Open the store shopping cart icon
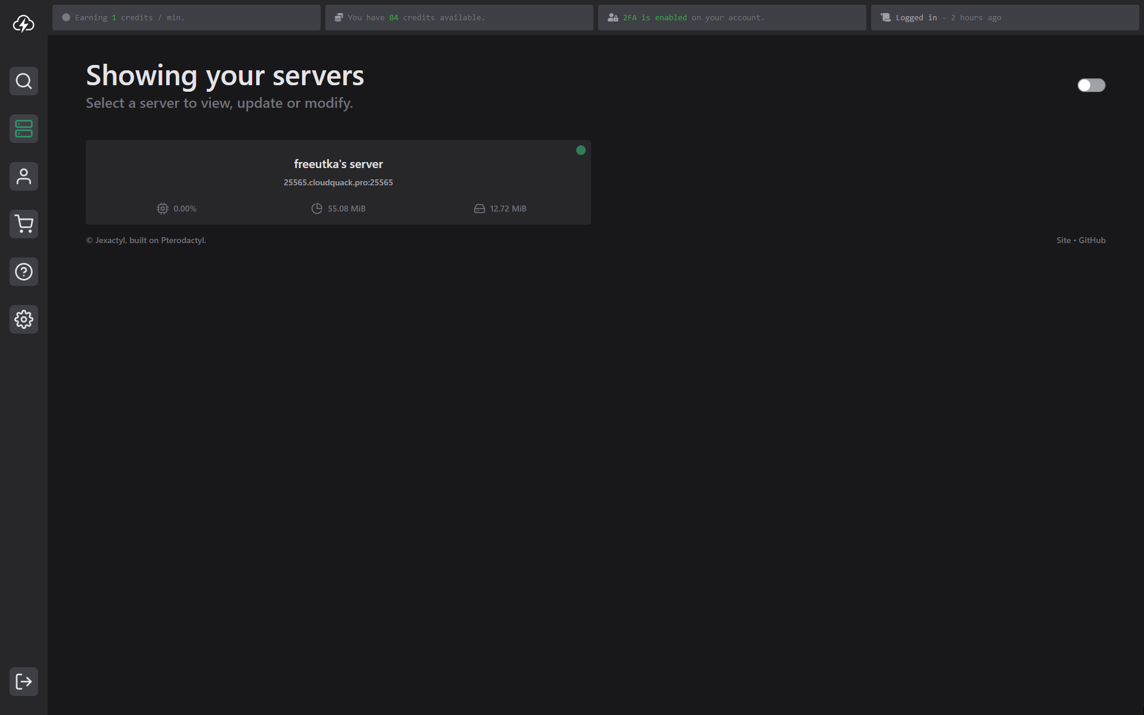 click(x=24, y=224)
